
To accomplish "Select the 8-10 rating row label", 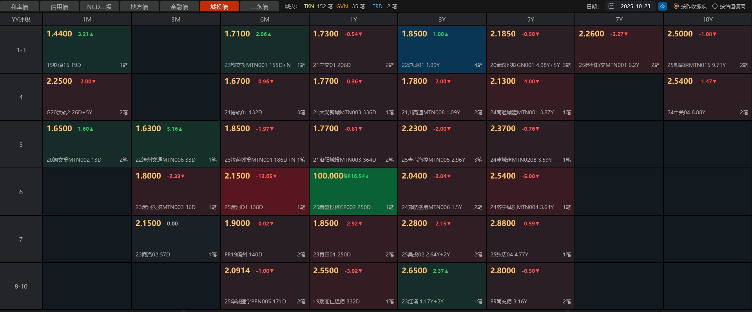I will click(21, 286).
